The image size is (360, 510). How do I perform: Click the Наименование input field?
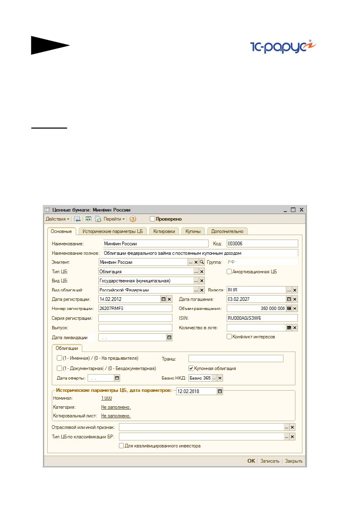click(x=156, y=244)
